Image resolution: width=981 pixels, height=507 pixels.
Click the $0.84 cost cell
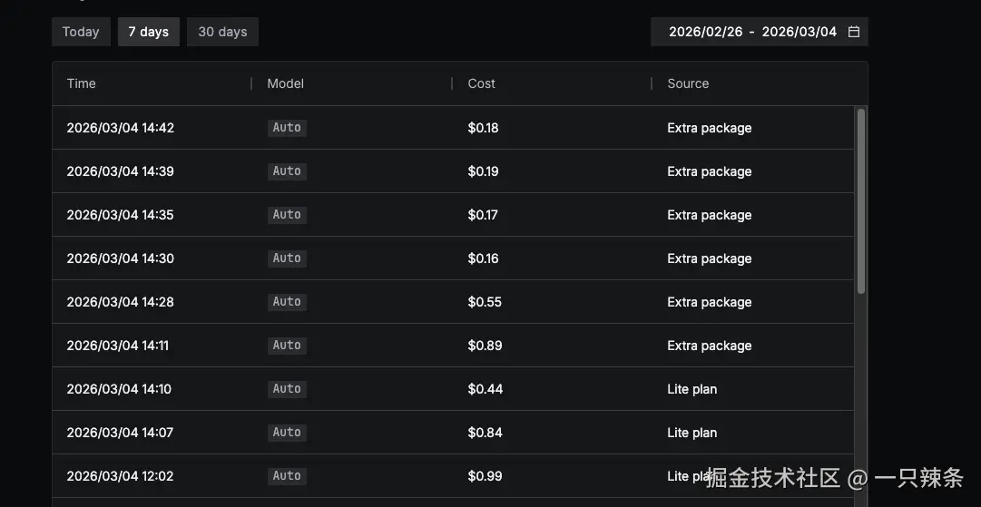click(485, 433)
